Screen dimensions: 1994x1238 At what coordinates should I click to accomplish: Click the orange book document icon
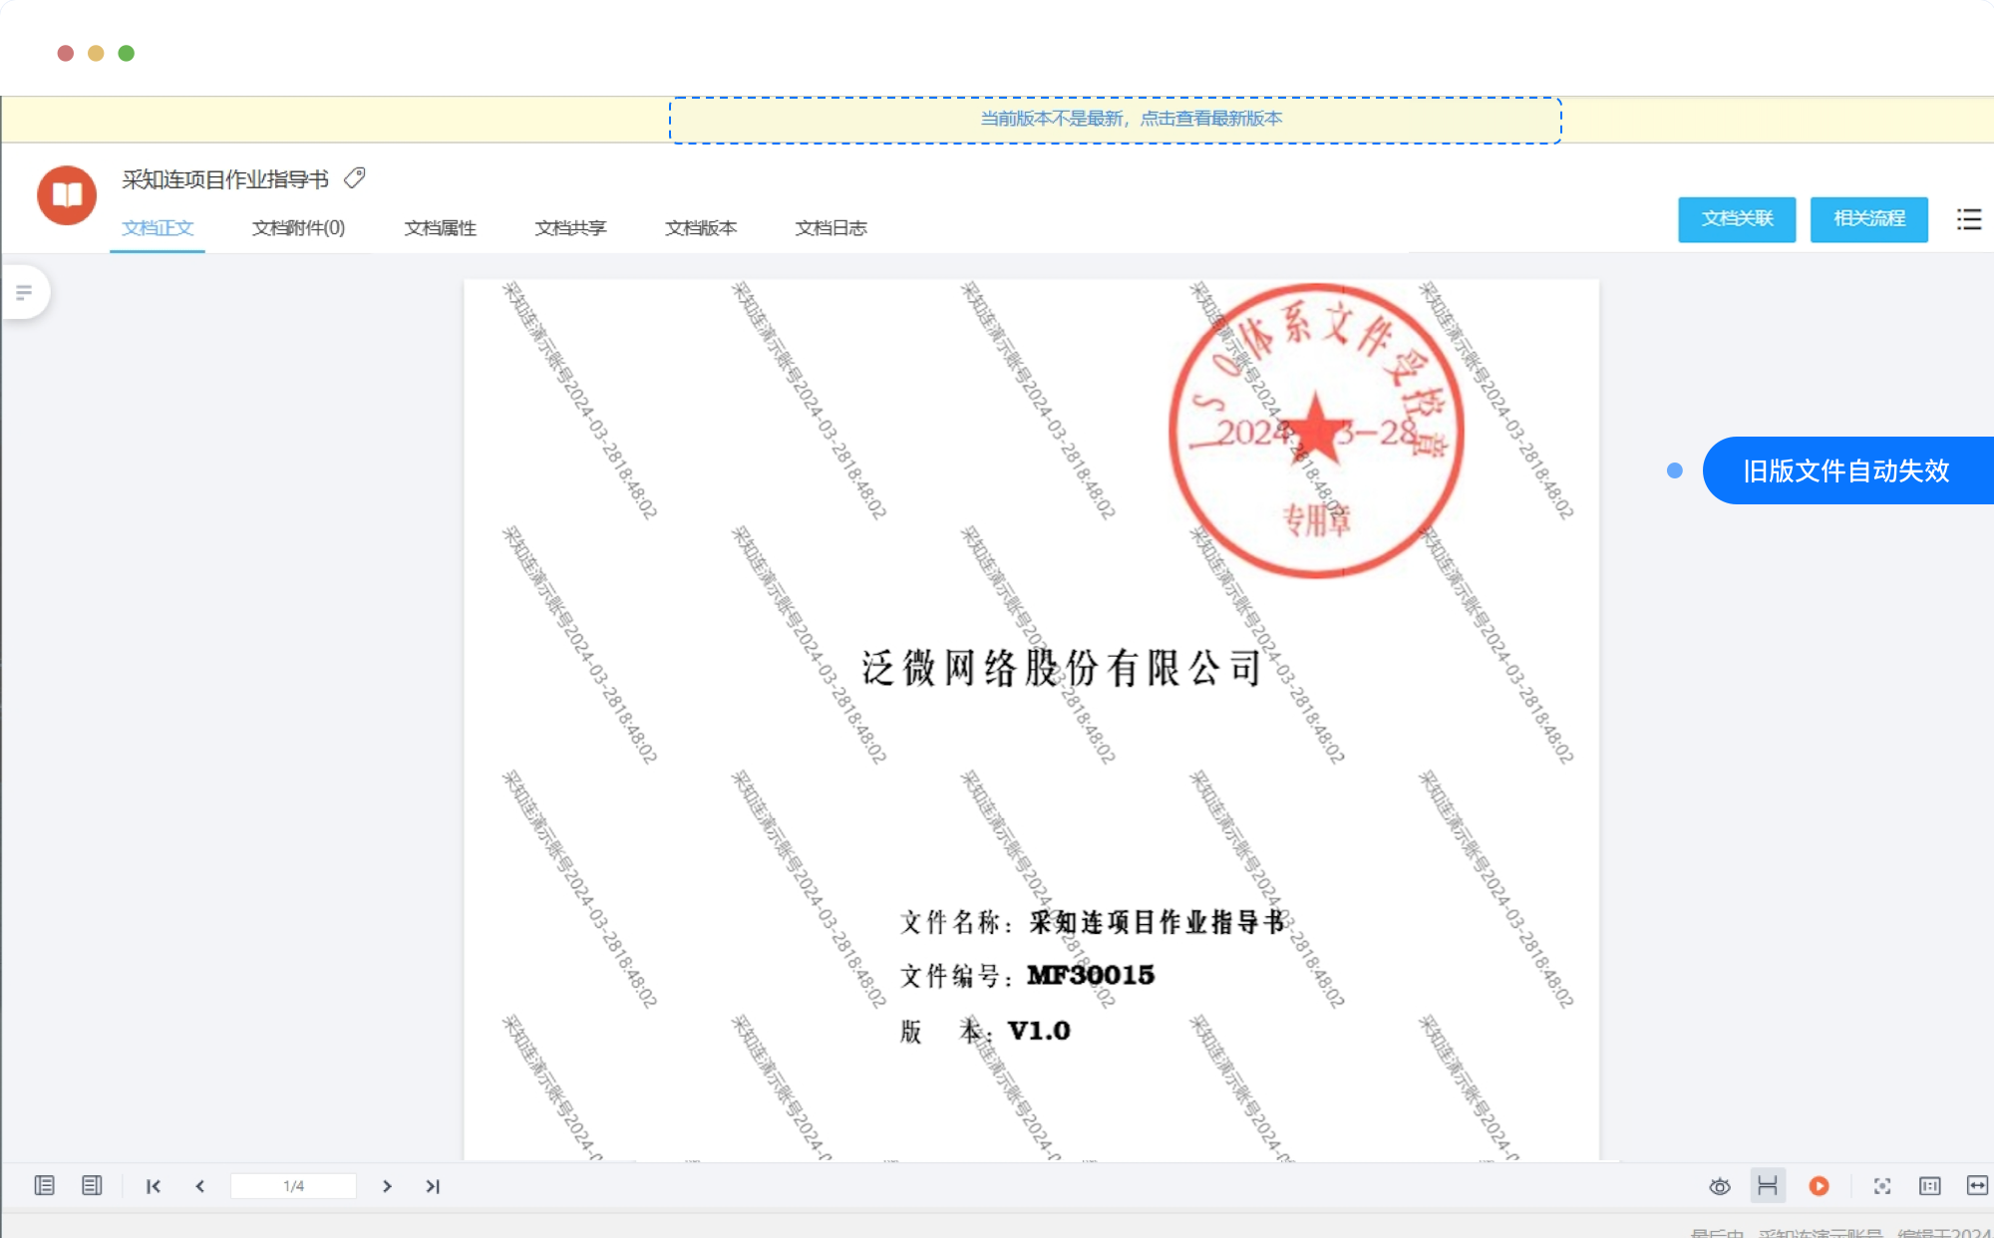click(x=67, y=194)
